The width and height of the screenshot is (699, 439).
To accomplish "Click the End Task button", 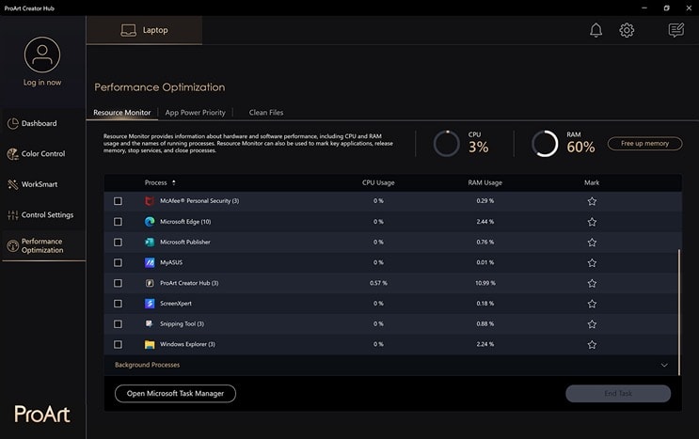I will point(618,394).
